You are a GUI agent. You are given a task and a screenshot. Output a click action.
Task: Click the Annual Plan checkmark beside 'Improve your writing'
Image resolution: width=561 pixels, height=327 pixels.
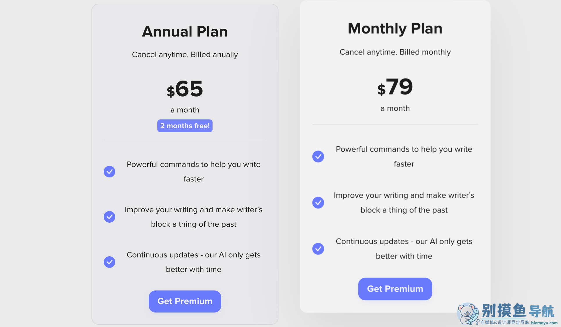pos(109,217)
